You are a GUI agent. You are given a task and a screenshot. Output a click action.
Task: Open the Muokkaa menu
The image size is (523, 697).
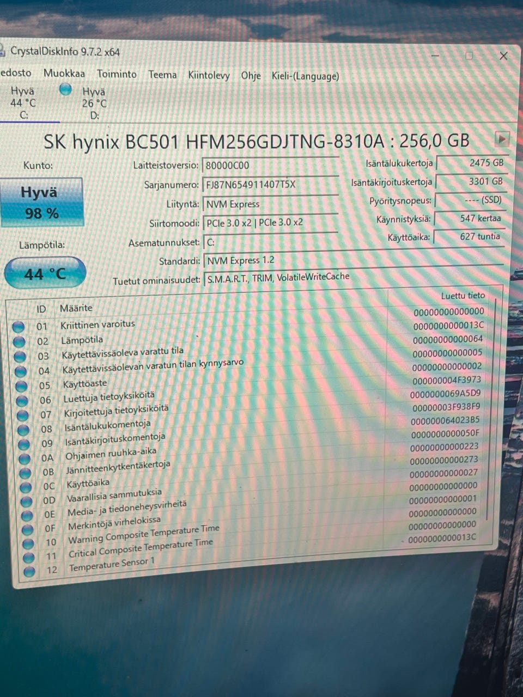click(64, 73)
